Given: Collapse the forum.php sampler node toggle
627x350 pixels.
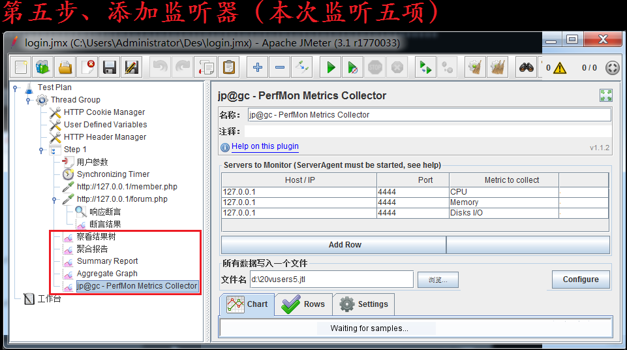Looking at the screenshot, I should [x=54, y=200].
